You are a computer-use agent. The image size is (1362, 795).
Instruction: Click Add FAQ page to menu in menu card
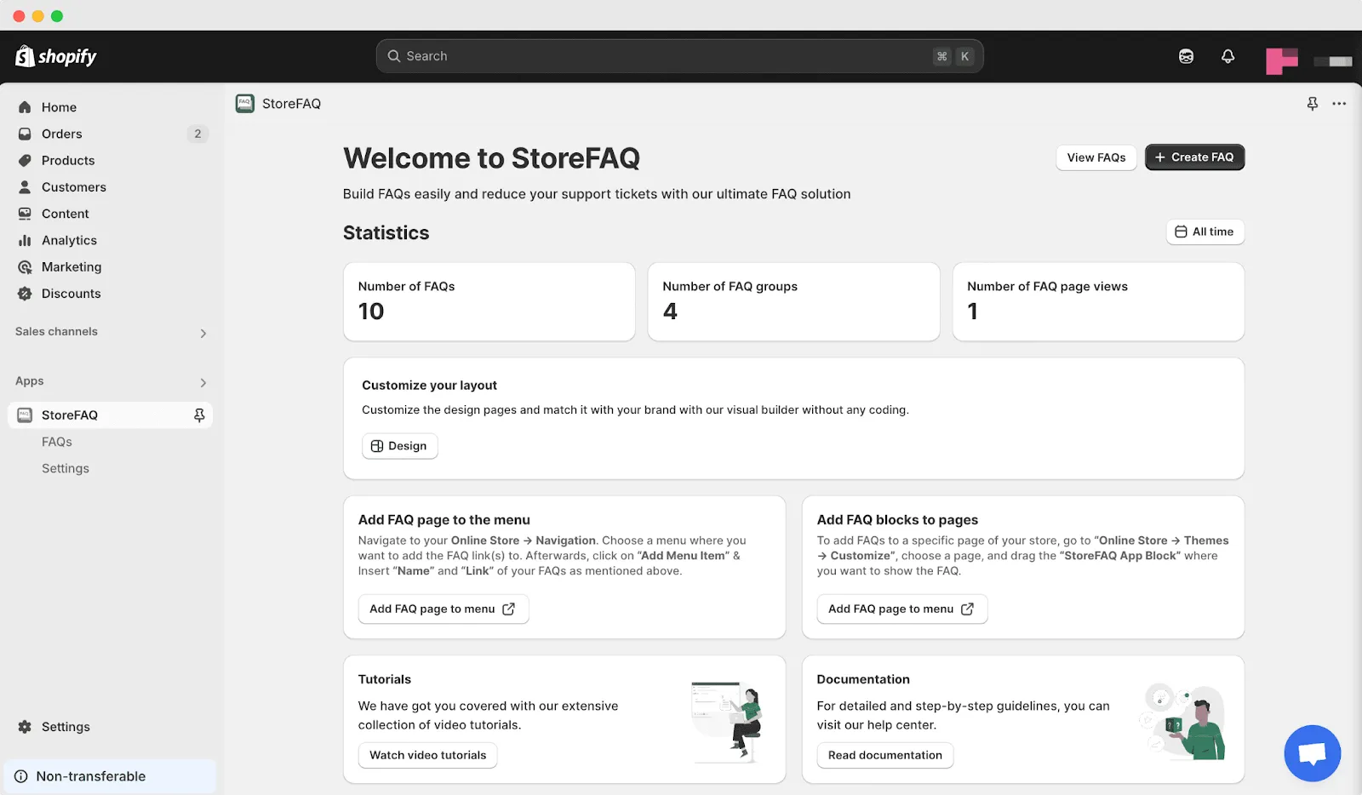tap(444, 609)
